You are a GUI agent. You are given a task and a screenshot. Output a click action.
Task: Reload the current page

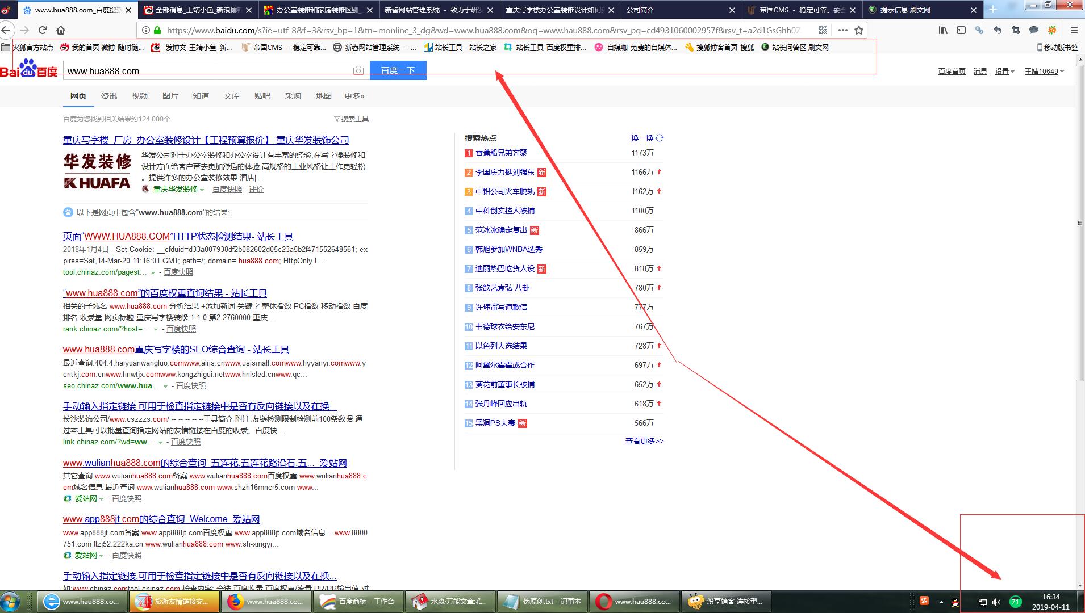(x=43, y=30)
